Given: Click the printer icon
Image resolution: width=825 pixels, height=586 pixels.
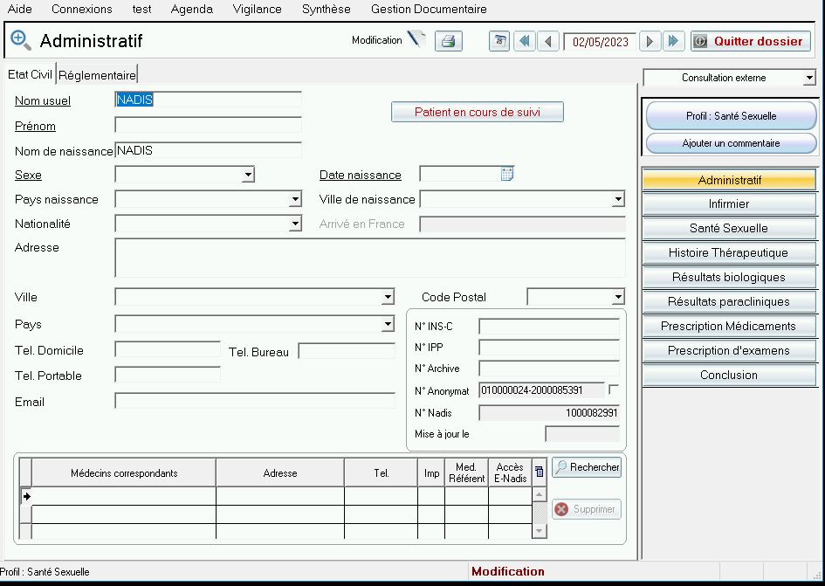Looking at the screenshot, I should pos(448,41).
